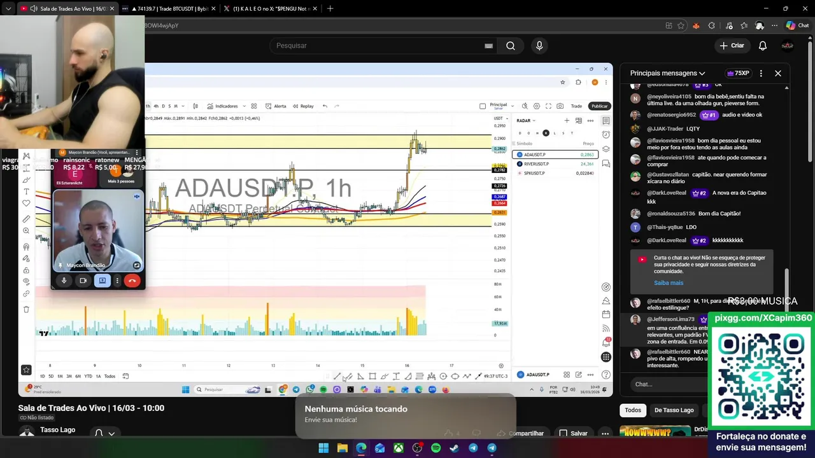Expand Principal layout dropdown arrow
This screenshot has height=458, width=815.
[511, 106]
